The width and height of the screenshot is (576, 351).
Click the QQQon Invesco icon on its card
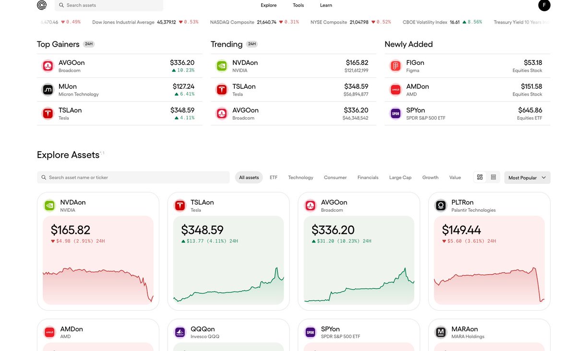coord(180,332)
